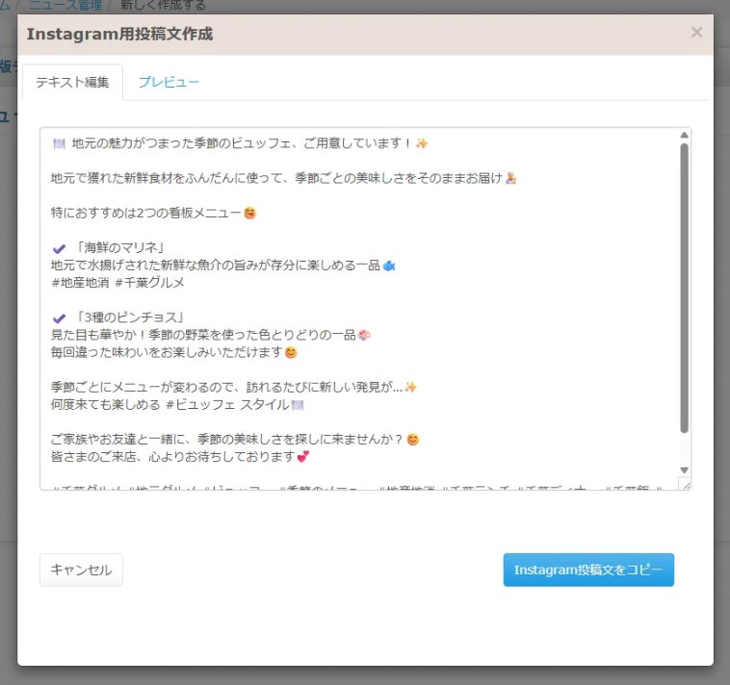Click the checkmark before 海鮮のマリネ
This screenshot has width=730, height=685.
[x=59, y=248]
